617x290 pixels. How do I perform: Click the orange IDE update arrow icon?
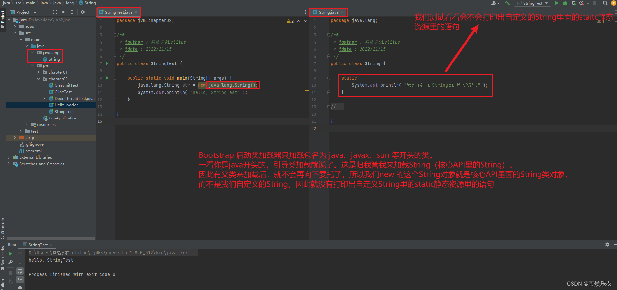(614, 3)
